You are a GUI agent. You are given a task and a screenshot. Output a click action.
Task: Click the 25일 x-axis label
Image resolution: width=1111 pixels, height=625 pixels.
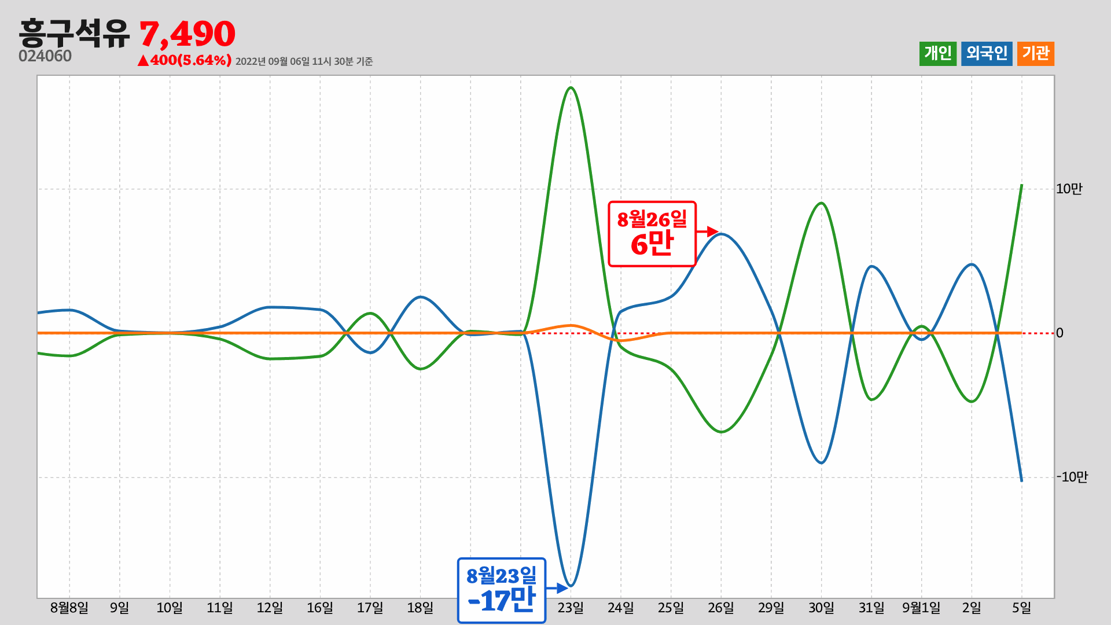tap(671, 608)
